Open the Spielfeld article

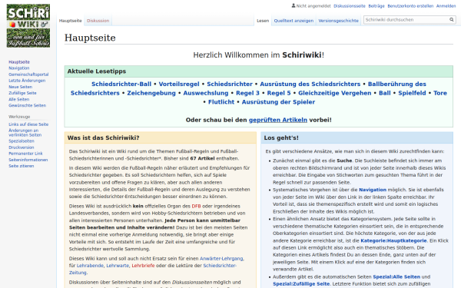(x=412, y=93)
